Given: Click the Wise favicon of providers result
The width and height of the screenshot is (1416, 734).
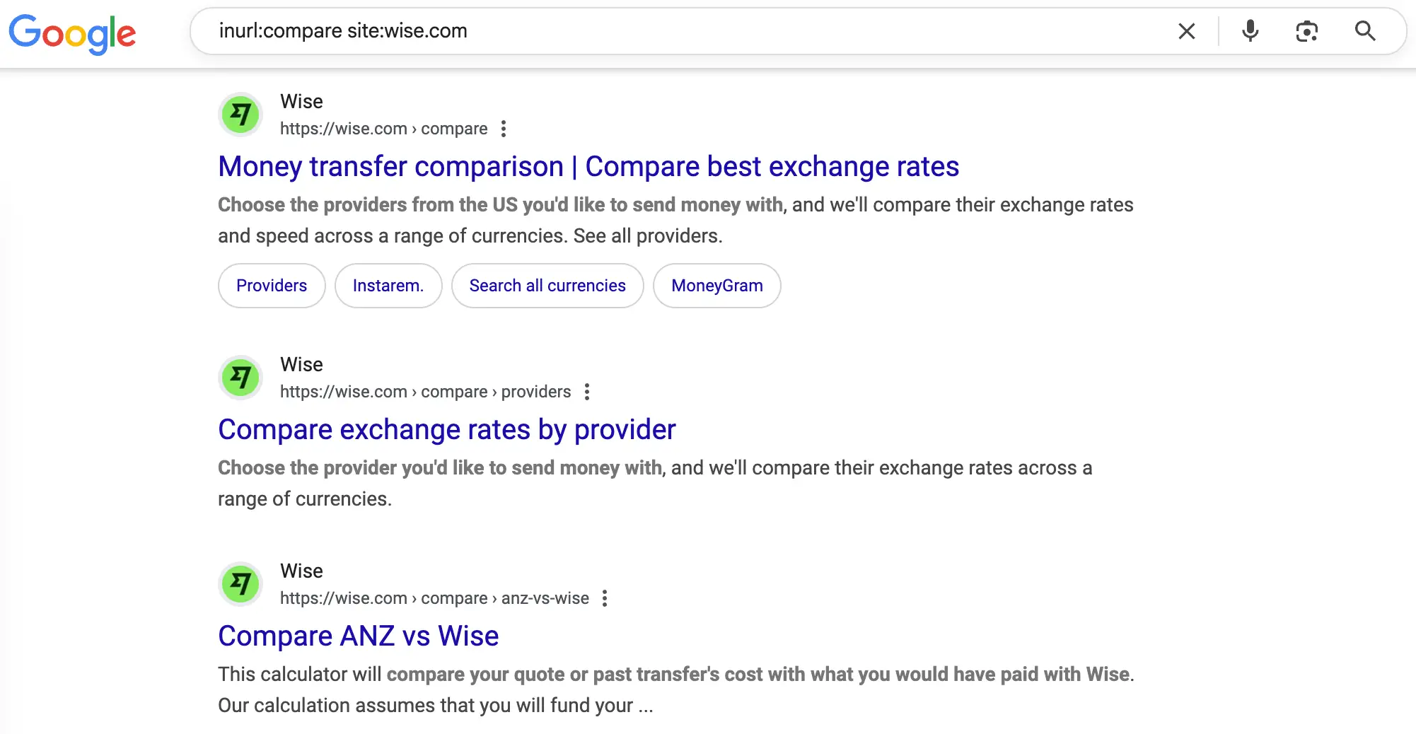Looking at the screenshot, I should [240, 378].
